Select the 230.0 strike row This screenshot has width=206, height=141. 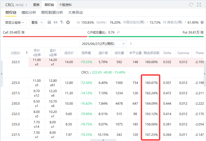coord(103,104)
